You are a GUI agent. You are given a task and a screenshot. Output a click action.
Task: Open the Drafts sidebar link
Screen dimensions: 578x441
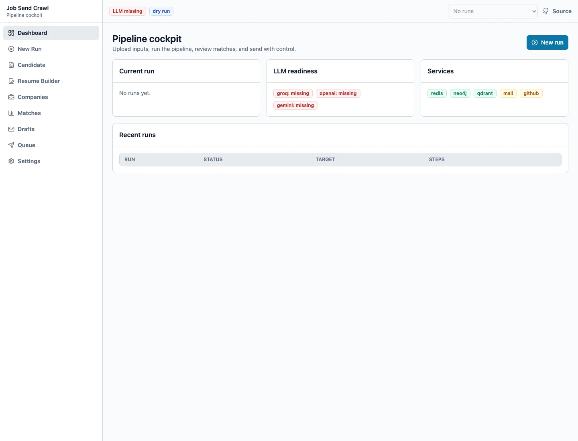[x=51, y=129]
